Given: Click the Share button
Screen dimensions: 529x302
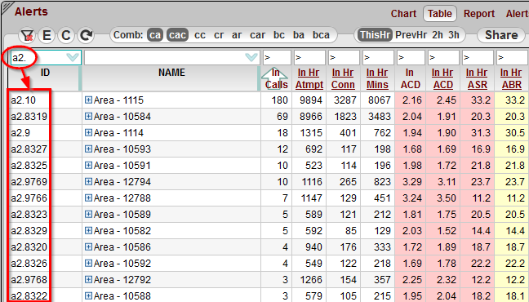Looking at the screenshot, I should click(501, 35).
